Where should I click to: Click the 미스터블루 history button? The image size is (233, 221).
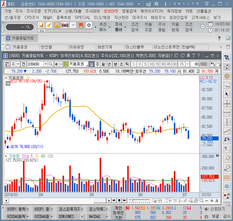[x=138, y=47]
